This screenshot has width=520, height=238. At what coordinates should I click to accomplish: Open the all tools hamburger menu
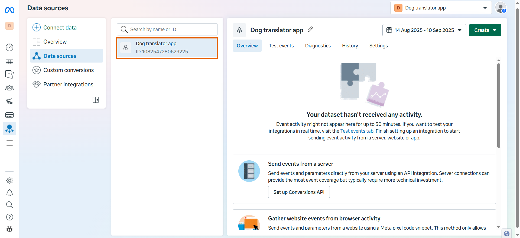(9, 143)
